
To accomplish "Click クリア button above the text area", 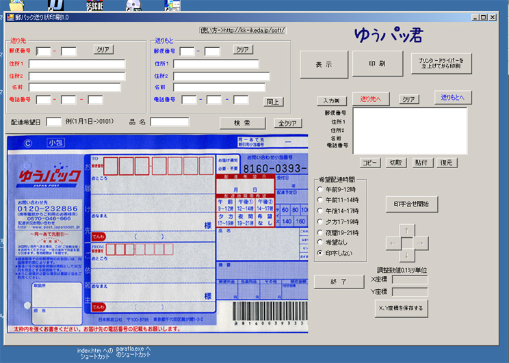I will click(408, 99).
